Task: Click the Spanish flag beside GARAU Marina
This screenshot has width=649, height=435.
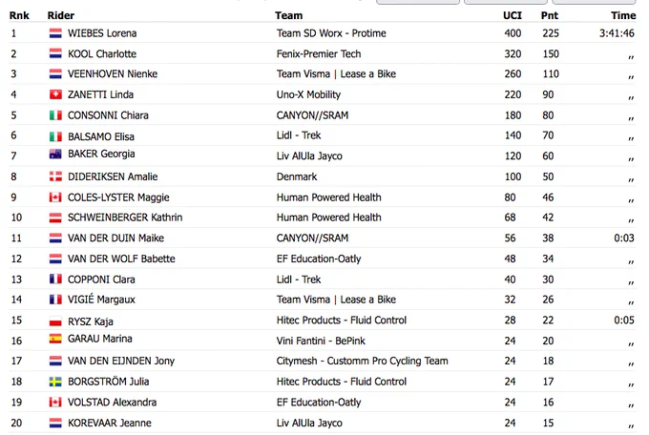Action: 55,339
